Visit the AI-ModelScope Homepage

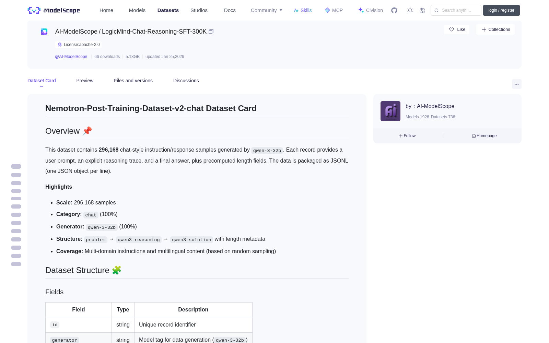484,136
